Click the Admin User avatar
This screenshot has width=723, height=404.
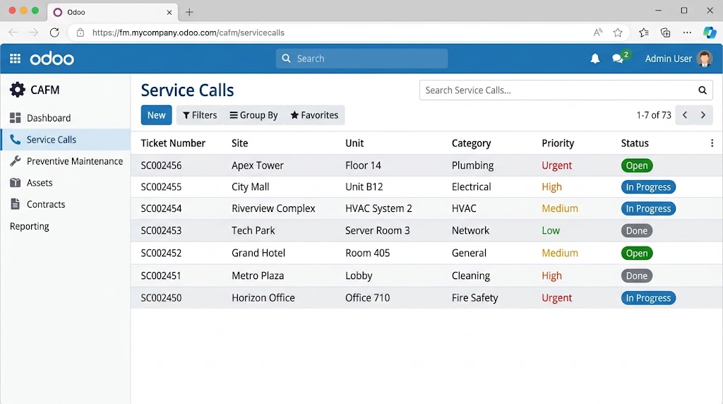pyautogui.click(x=704, y=59)
